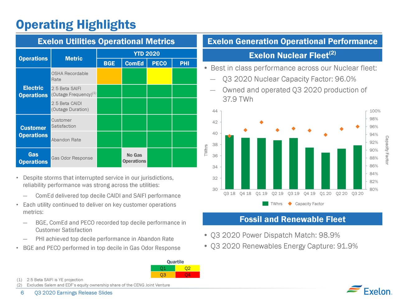Image resolution: width=398 pixels, height=299 pixels.
Task: Click the Q1 19 capacity factor diamond marker
Action: (x=261, y=122)
